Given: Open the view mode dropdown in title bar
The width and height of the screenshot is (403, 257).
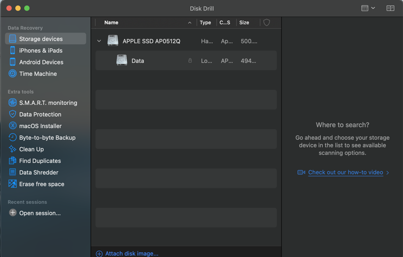Looking at the screenshot, I should pos(368,8).
